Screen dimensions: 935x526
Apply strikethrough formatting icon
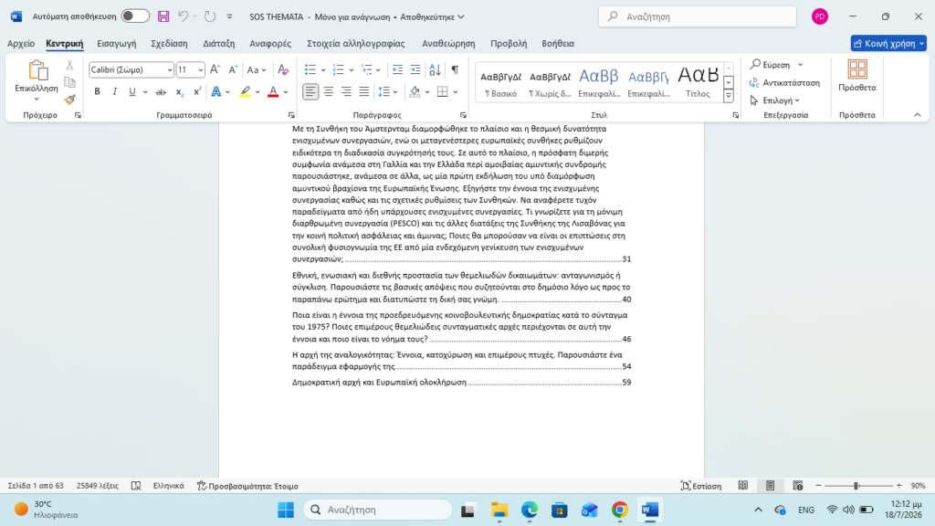tap(161, 92)
